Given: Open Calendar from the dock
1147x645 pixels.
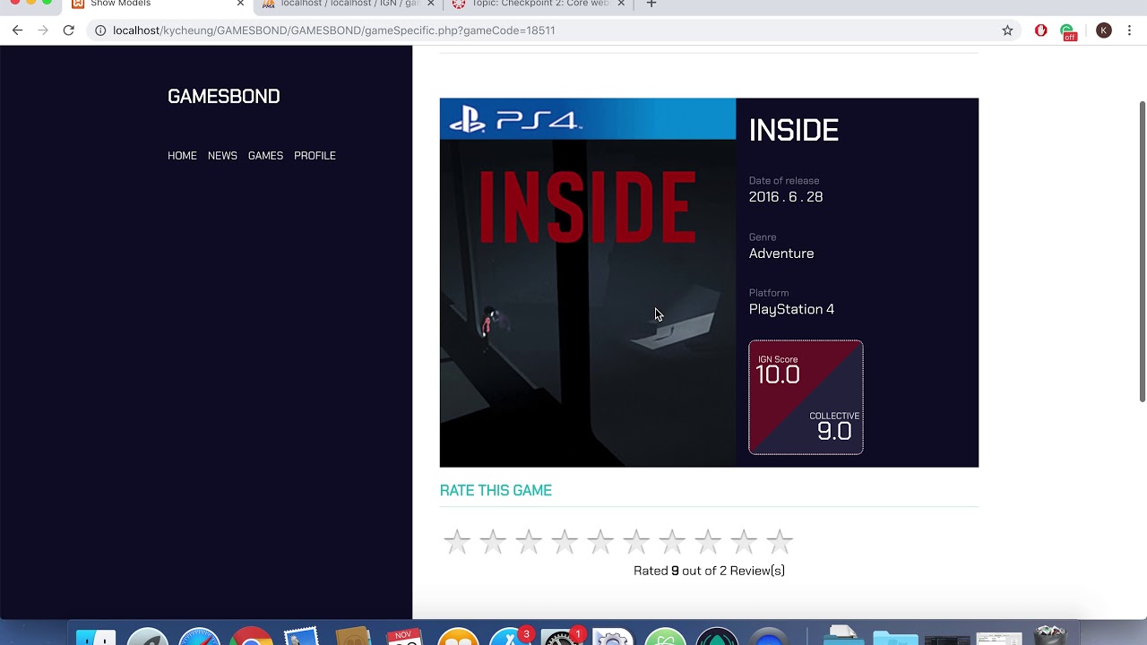Looking at the screenshot, I should tap(404, 637).
